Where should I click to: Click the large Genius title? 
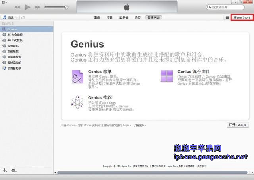click(x=87, y=44)
